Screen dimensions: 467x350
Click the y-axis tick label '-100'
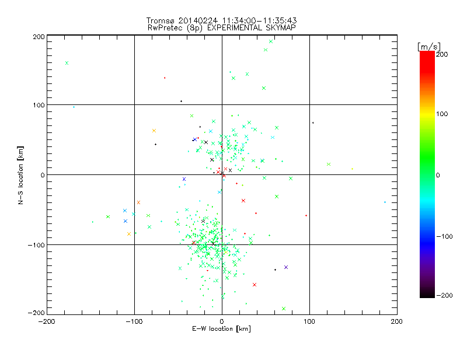[36, 245]
